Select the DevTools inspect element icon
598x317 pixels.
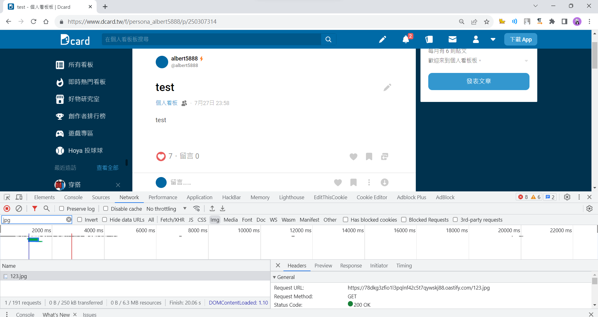tap(7, 197)
